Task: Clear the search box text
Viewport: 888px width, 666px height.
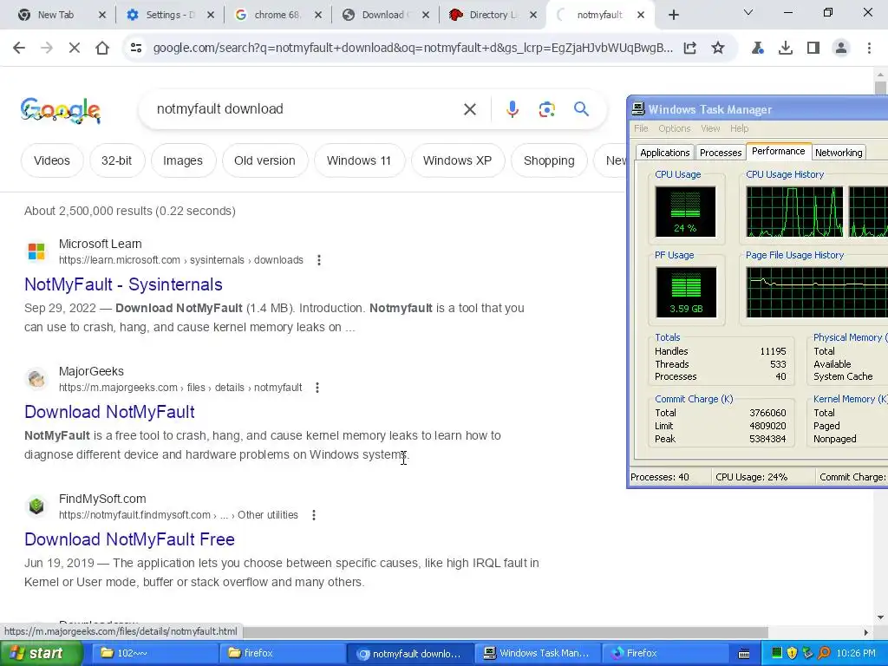Action: point(470,109)
